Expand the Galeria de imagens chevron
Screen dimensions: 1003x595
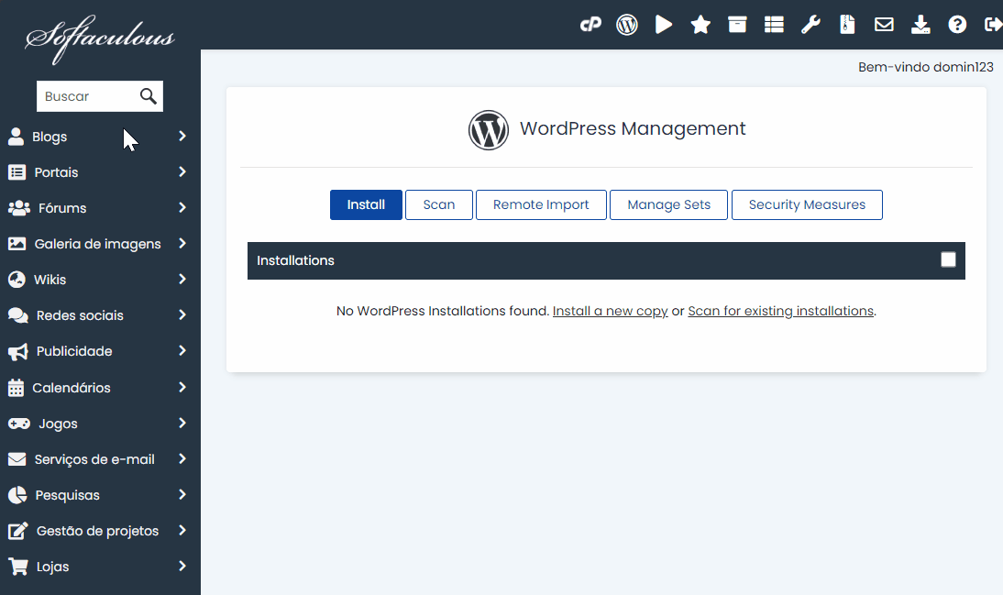click(x=182, y=244)
